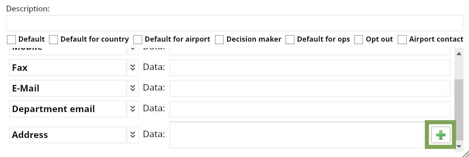Click the Fax type combo box

tap(68, 68)
